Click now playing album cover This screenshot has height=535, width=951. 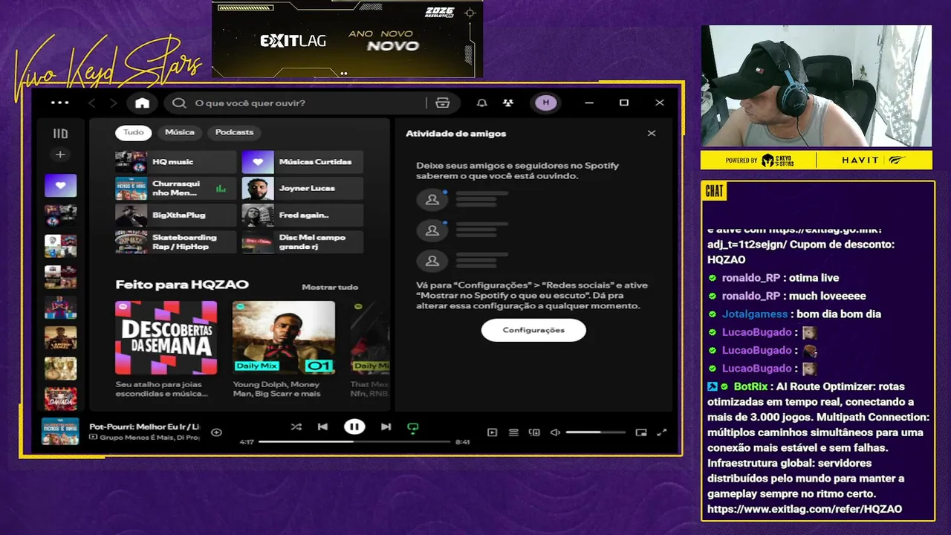coord(60,432)
